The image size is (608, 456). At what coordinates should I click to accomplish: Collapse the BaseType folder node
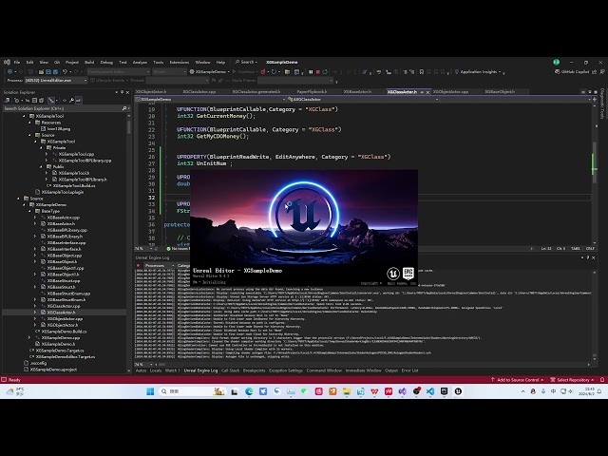point(29,211)
